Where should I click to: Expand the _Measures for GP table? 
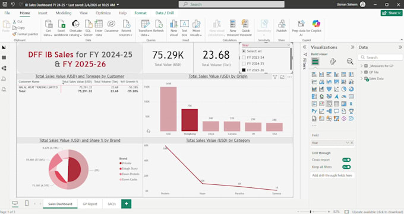pos(361,66)
